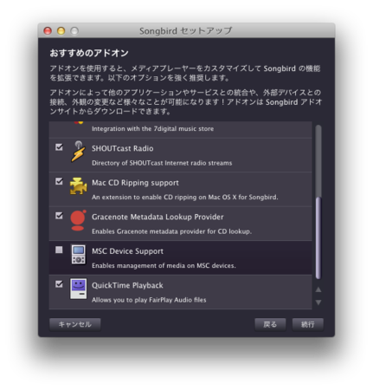Click 'Directory of SHOUTcast Internet radio streams'

click(162, 163)
